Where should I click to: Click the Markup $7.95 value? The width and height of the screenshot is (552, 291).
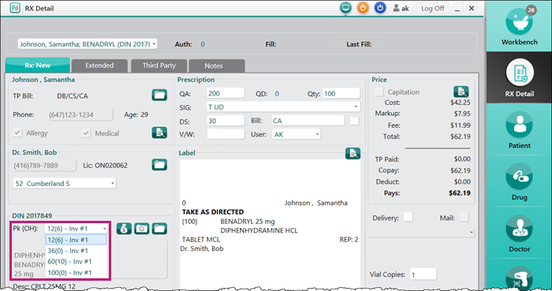click(x=462, y=114)
